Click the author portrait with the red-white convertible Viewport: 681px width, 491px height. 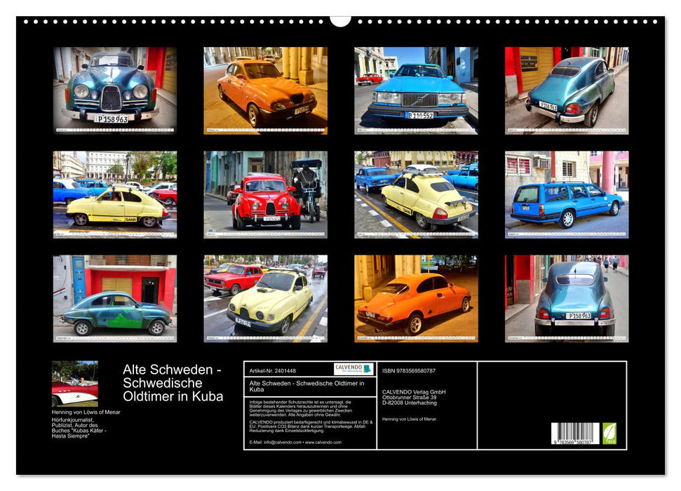click(75, 384)
